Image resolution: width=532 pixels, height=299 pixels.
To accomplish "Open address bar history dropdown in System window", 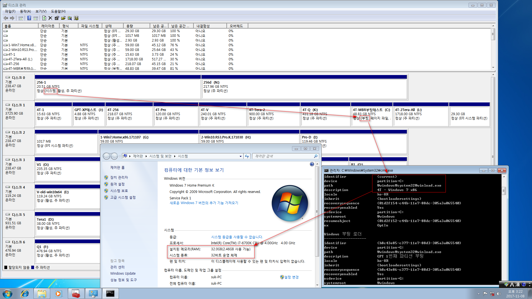I will click(x=241, y=156).
